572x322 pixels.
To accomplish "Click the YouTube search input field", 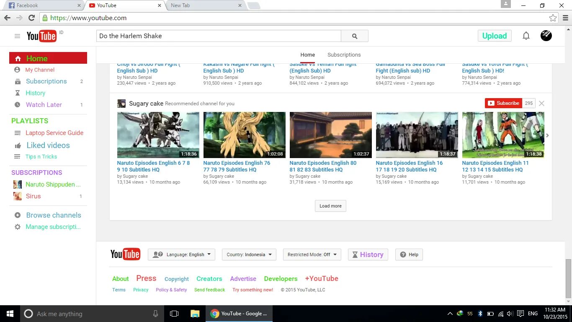I will pos(219,36).
